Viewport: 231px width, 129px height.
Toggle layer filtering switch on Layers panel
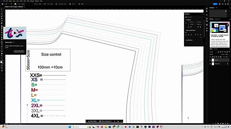[229, 52]
